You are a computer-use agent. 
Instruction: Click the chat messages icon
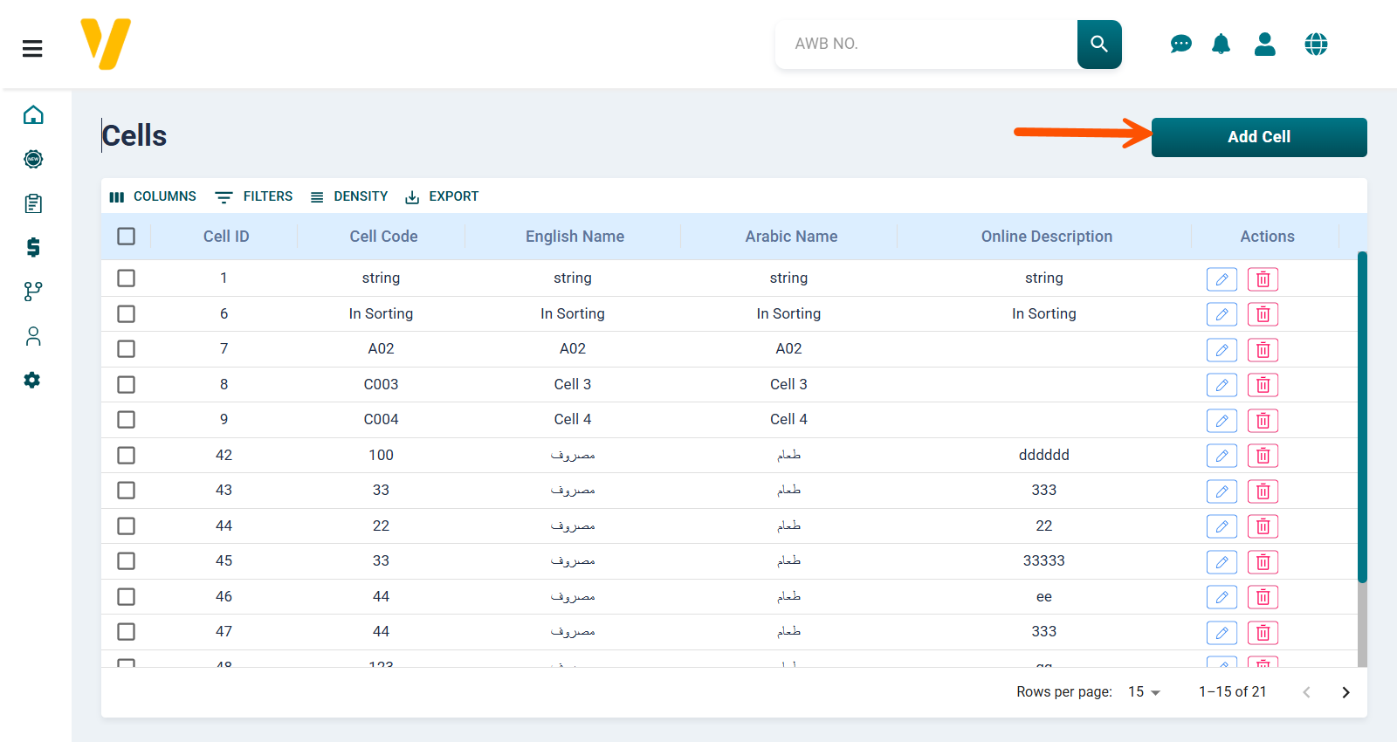(1180, 44)
